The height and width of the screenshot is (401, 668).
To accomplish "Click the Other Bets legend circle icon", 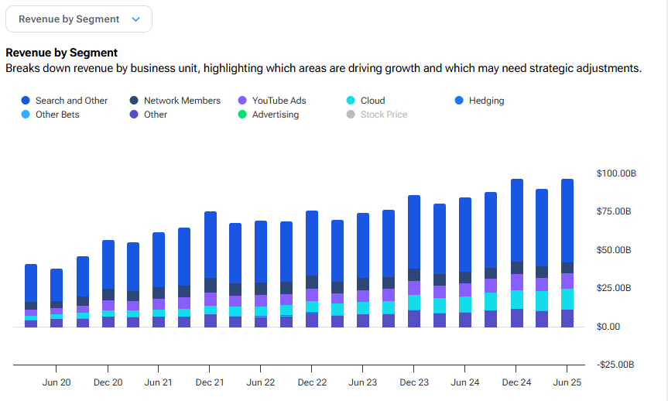I will click(26, 115).
